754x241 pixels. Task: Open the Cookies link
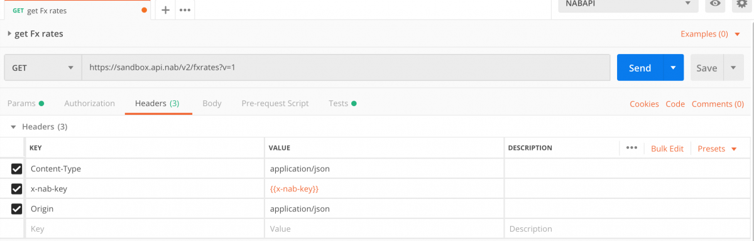click(x=644, y=104)
